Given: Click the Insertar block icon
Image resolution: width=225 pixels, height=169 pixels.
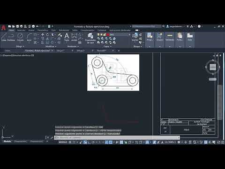Looking at the screenshot, I should [x=135, y=37].
